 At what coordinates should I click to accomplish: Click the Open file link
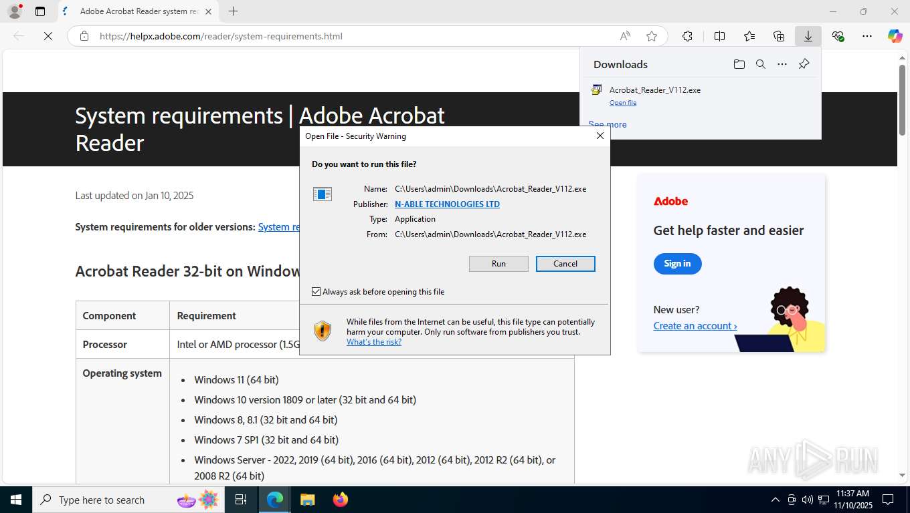(x=623, y=103)
